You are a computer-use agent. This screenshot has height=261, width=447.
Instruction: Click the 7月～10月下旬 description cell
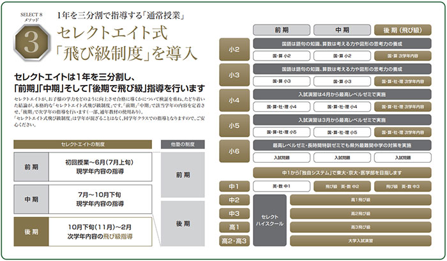(x=100, y=199)
